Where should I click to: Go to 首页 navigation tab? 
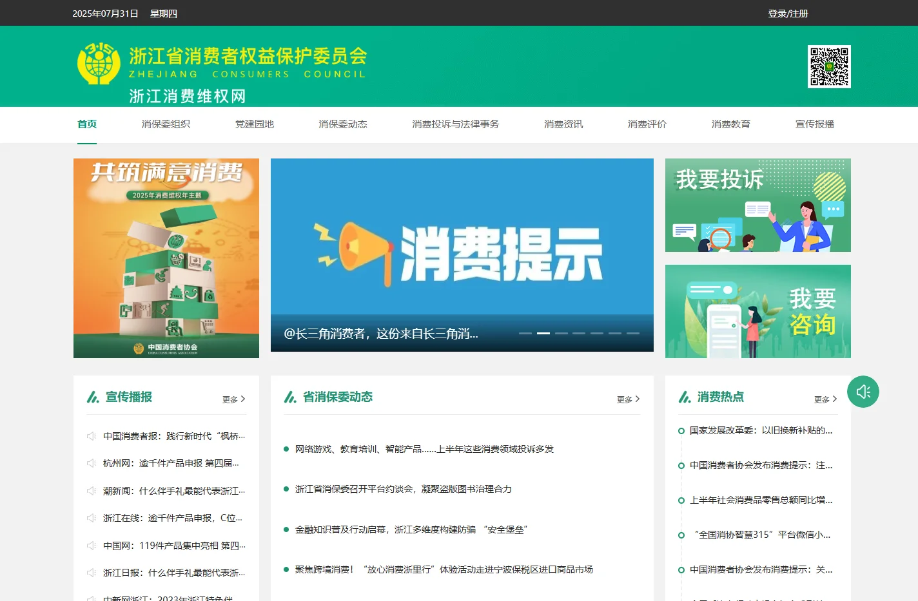(87, 124)
